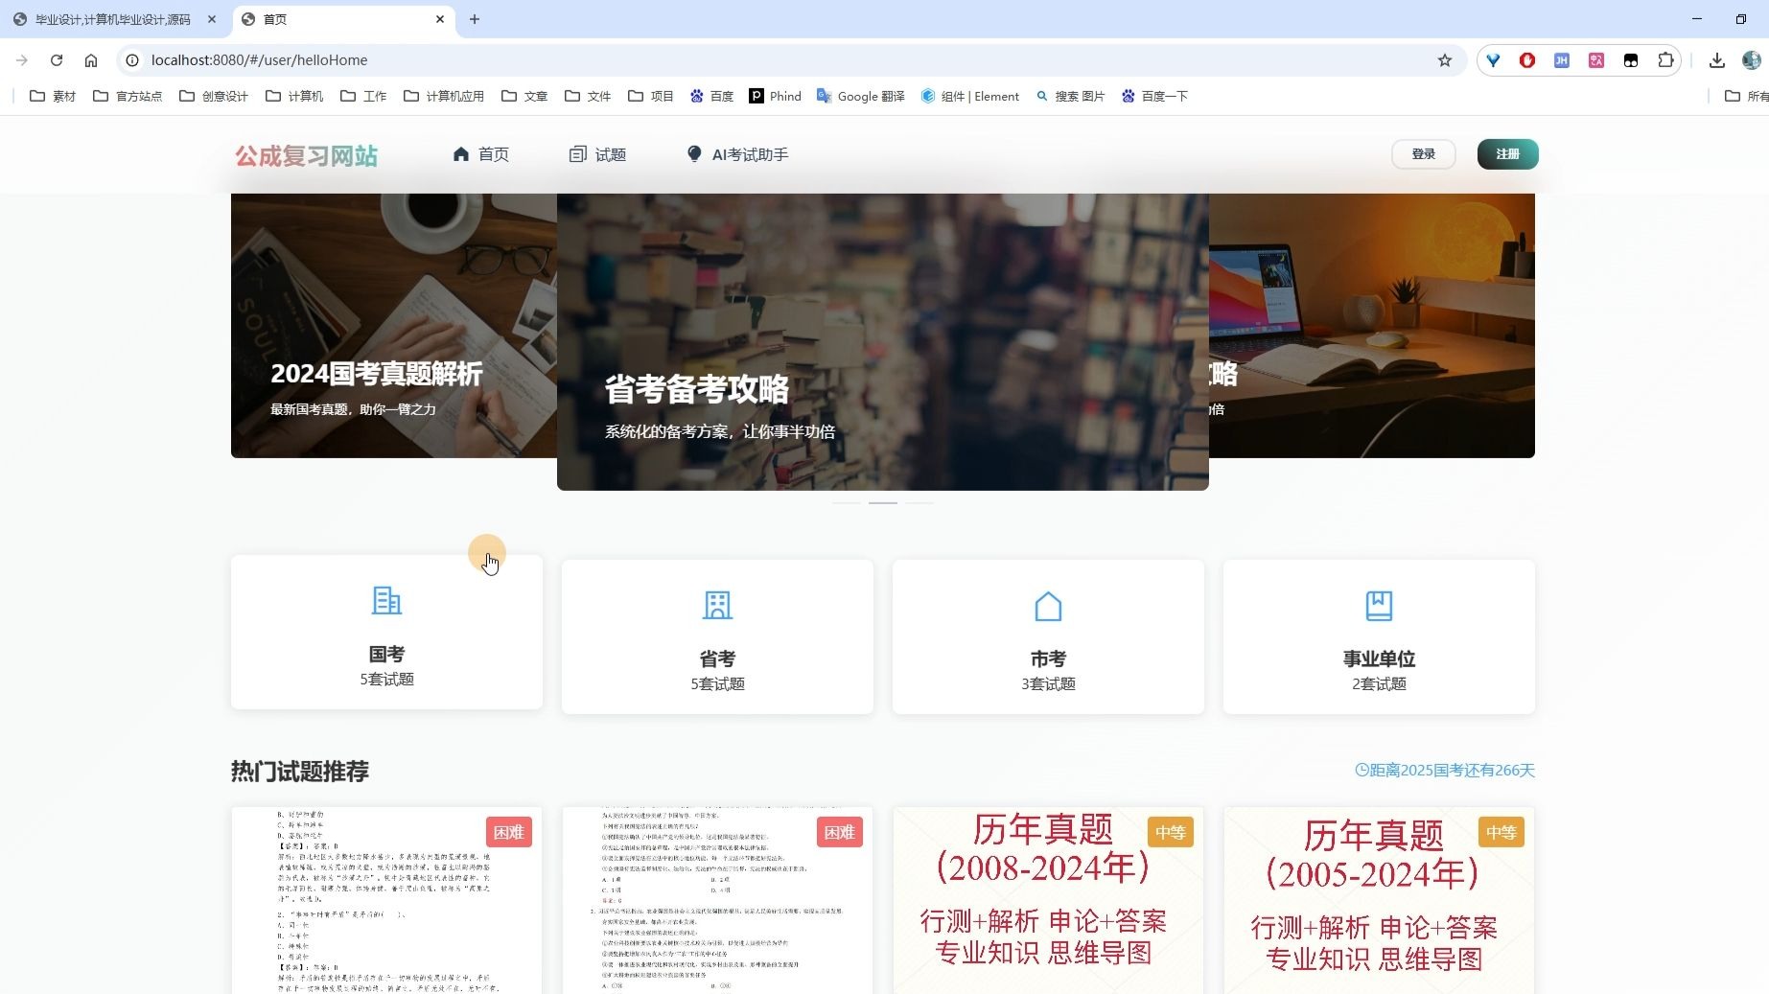
Task: View site information icon in the address bar
Action: [132, 60]
